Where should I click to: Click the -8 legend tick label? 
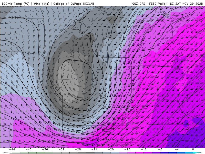click(160, 149)
